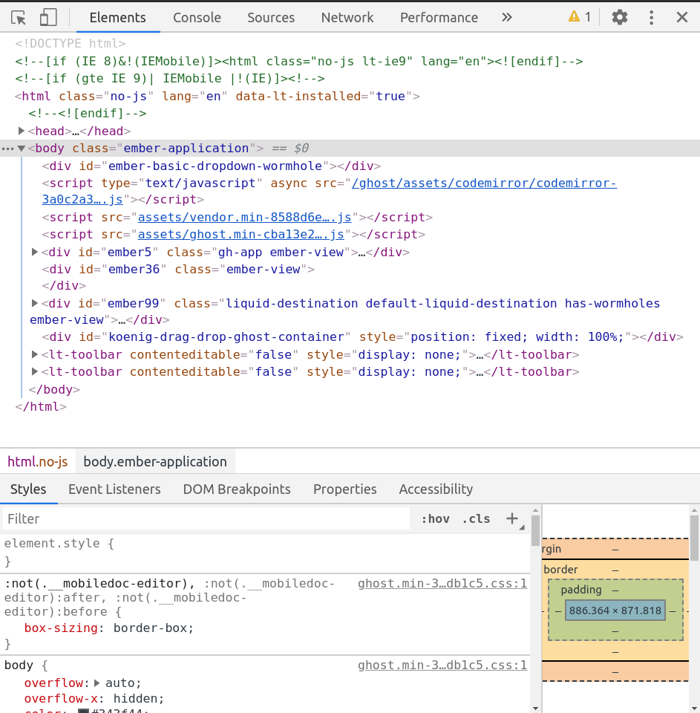Screen dimensions: 700x713
Task: Select html.no-js in the breadcrumb
Action: pyautogui.click(x=38, y=461)
